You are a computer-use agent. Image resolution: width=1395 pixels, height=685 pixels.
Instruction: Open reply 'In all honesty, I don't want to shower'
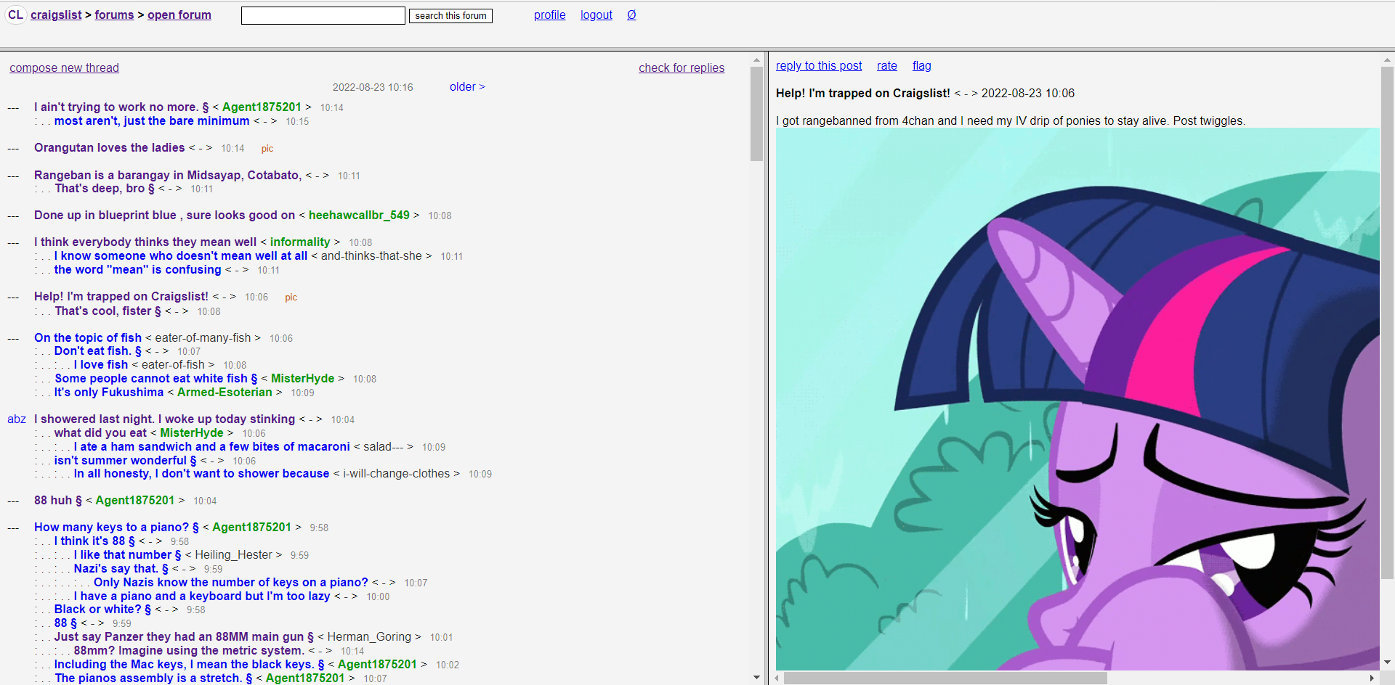[x=201, y=473]
